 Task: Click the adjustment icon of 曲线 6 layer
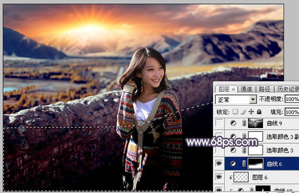click(x=233, y=164)
